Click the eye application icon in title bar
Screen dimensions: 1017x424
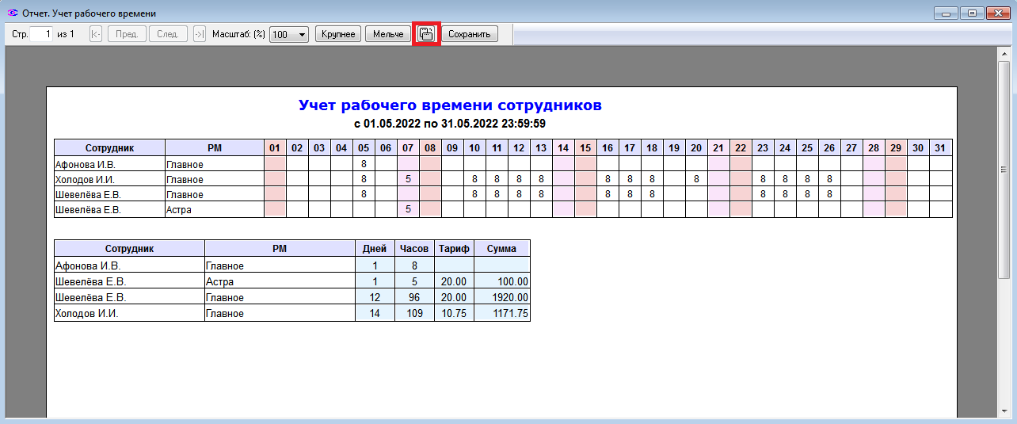coord(12,13)
